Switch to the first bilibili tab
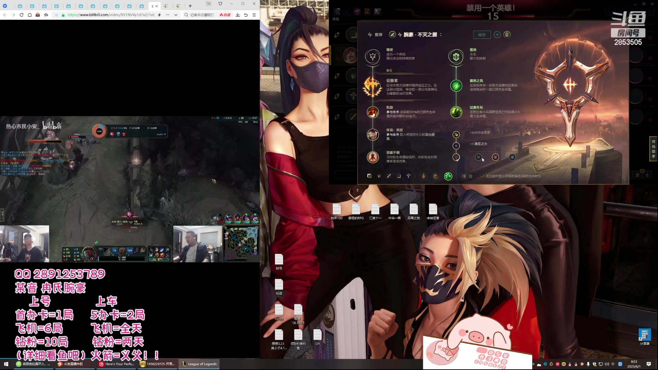Screen dimensions: 658x370 click(20, 6)
